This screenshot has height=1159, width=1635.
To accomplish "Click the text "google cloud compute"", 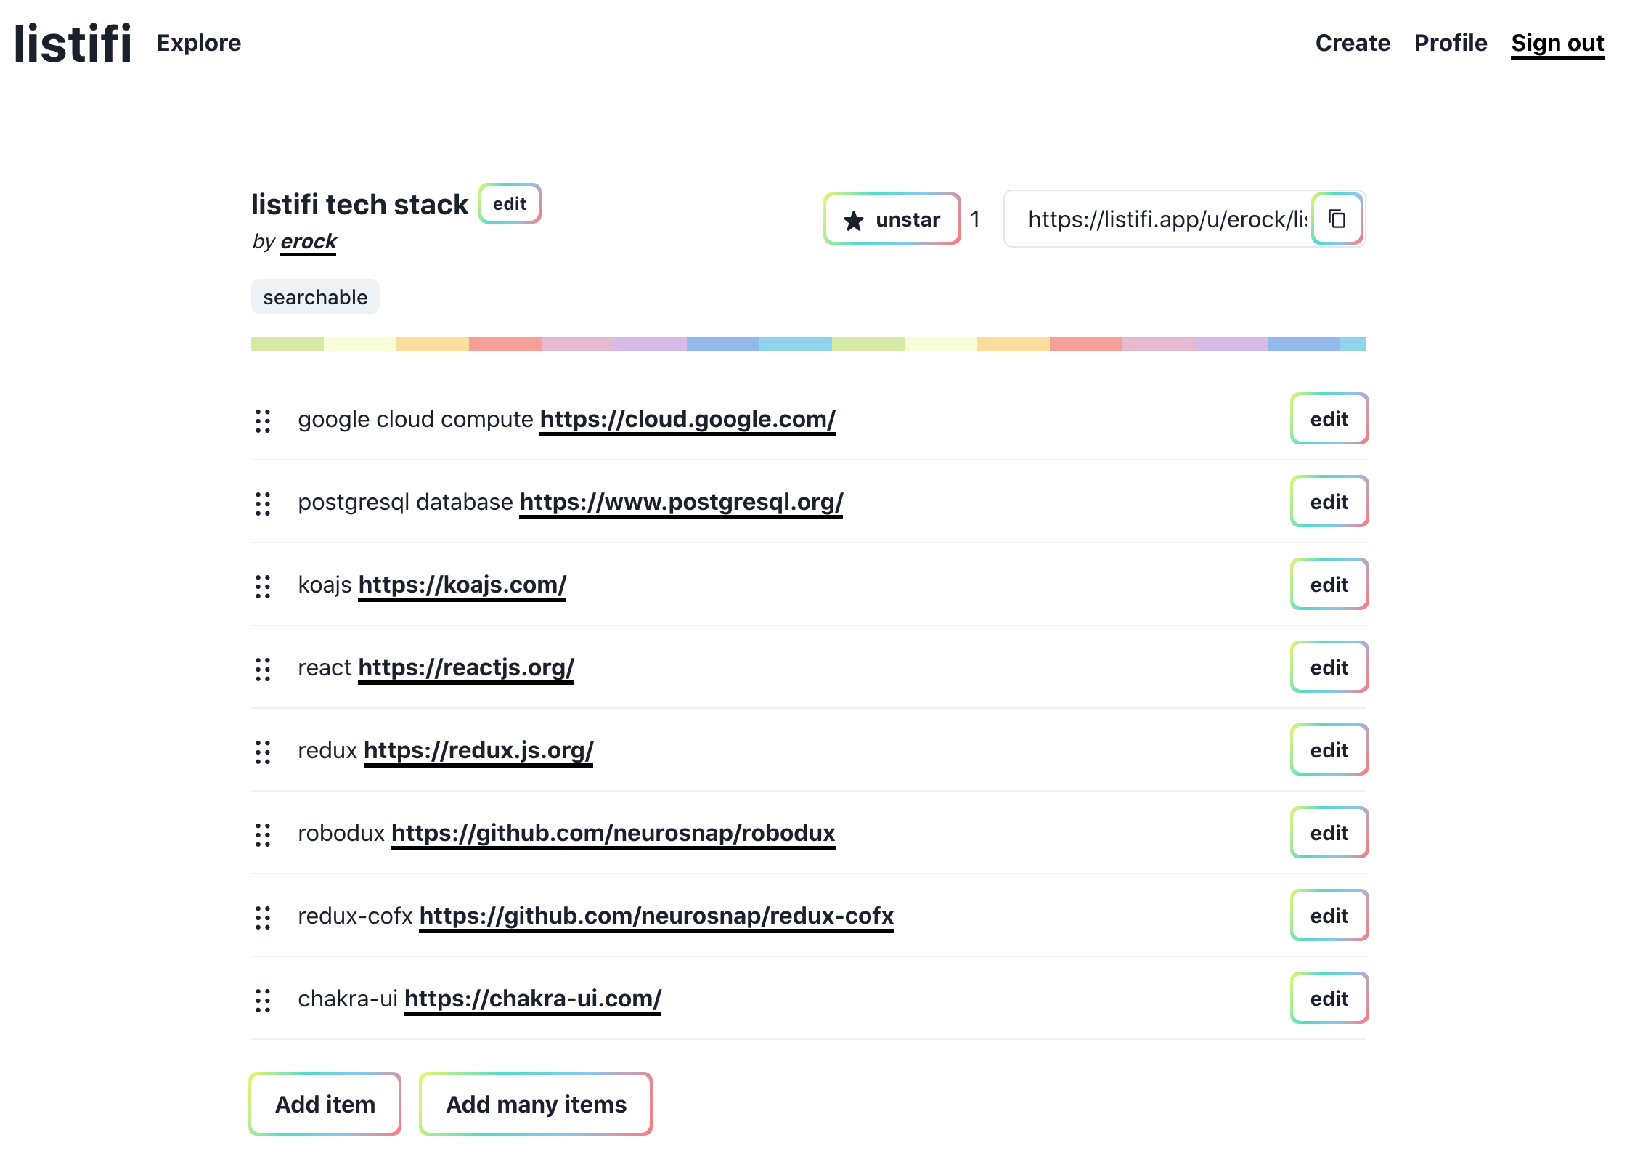I will pyautogui.click(x=415, y=420).
